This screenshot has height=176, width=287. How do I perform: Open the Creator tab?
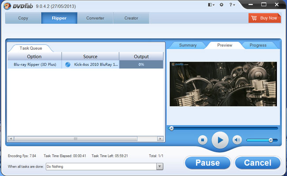(131, 18)
